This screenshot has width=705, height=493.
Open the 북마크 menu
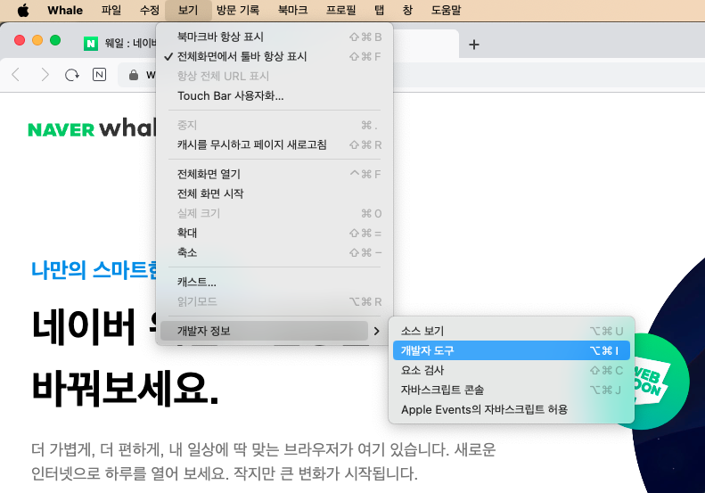pos(292,10)
